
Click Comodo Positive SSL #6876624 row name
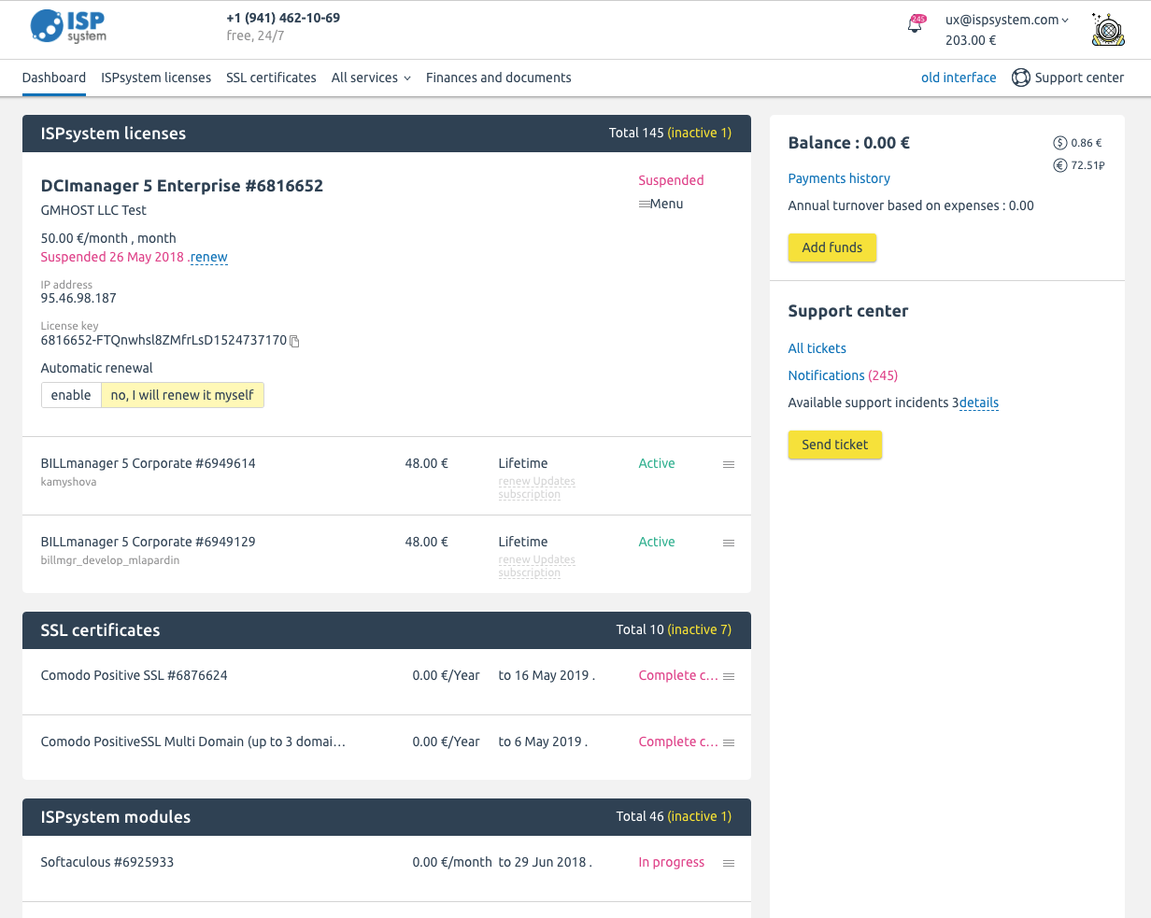[x=135, y=675]
